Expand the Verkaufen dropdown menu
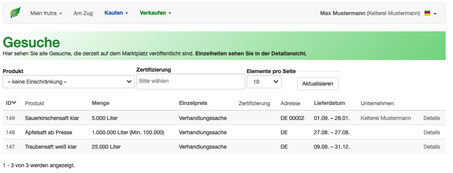Screen dimensions: 453x173 coord(155,13)
